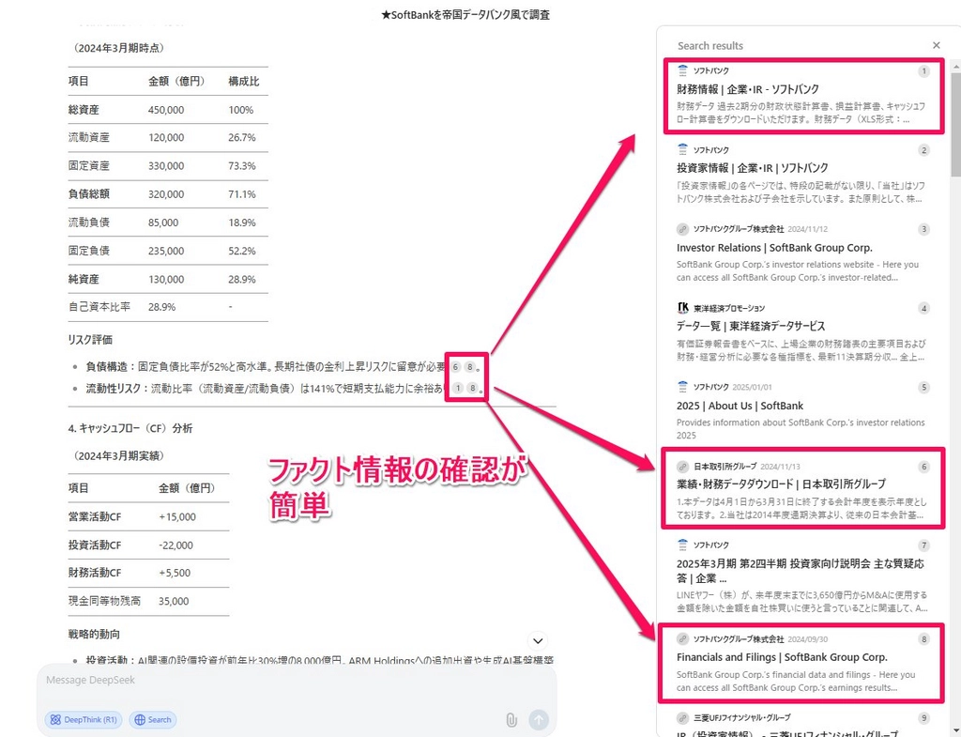This screenshot has height=737, width=961.
Task: Open result 投資家情報 | 企業・IR | ソフトバンク
Action: 752,168
